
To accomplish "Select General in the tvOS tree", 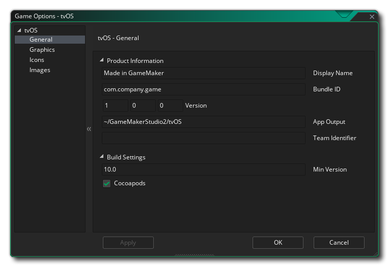I will coord(50,40).
